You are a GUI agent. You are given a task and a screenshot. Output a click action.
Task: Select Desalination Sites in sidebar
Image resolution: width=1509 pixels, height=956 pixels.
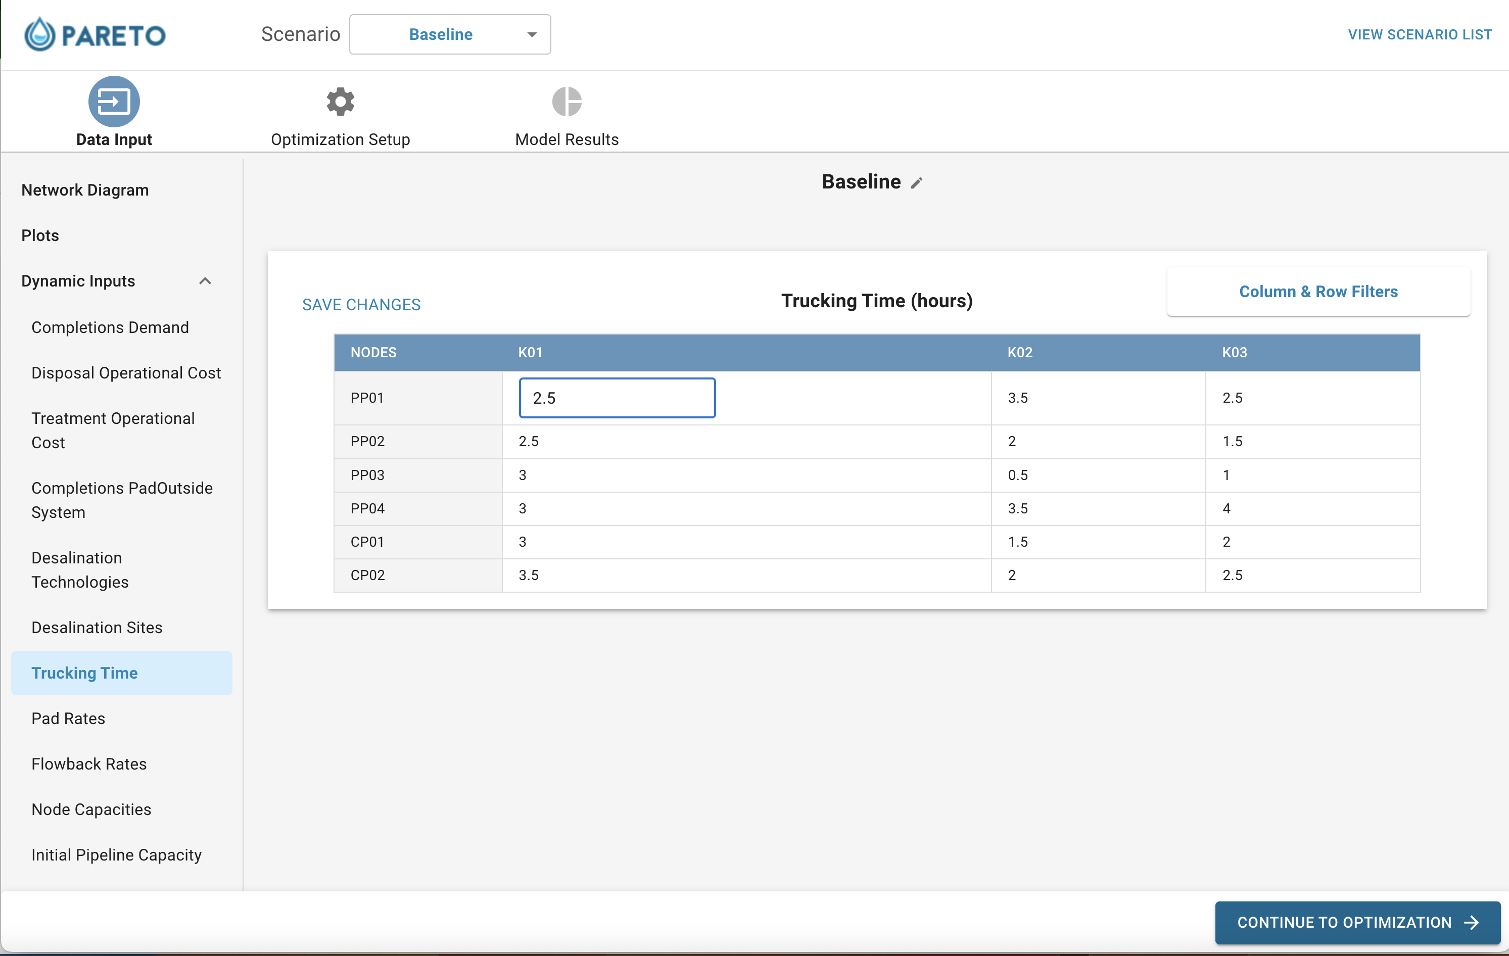point(97,627)
